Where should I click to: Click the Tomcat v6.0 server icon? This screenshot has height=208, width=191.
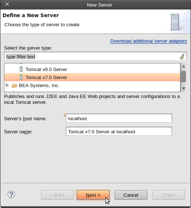21,69
